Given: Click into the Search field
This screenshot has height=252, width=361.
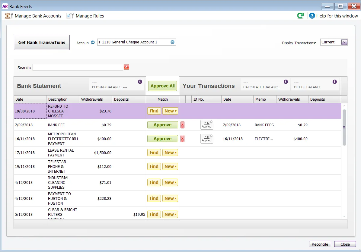Looking at the screenshot, I should (x=78, y=67).
